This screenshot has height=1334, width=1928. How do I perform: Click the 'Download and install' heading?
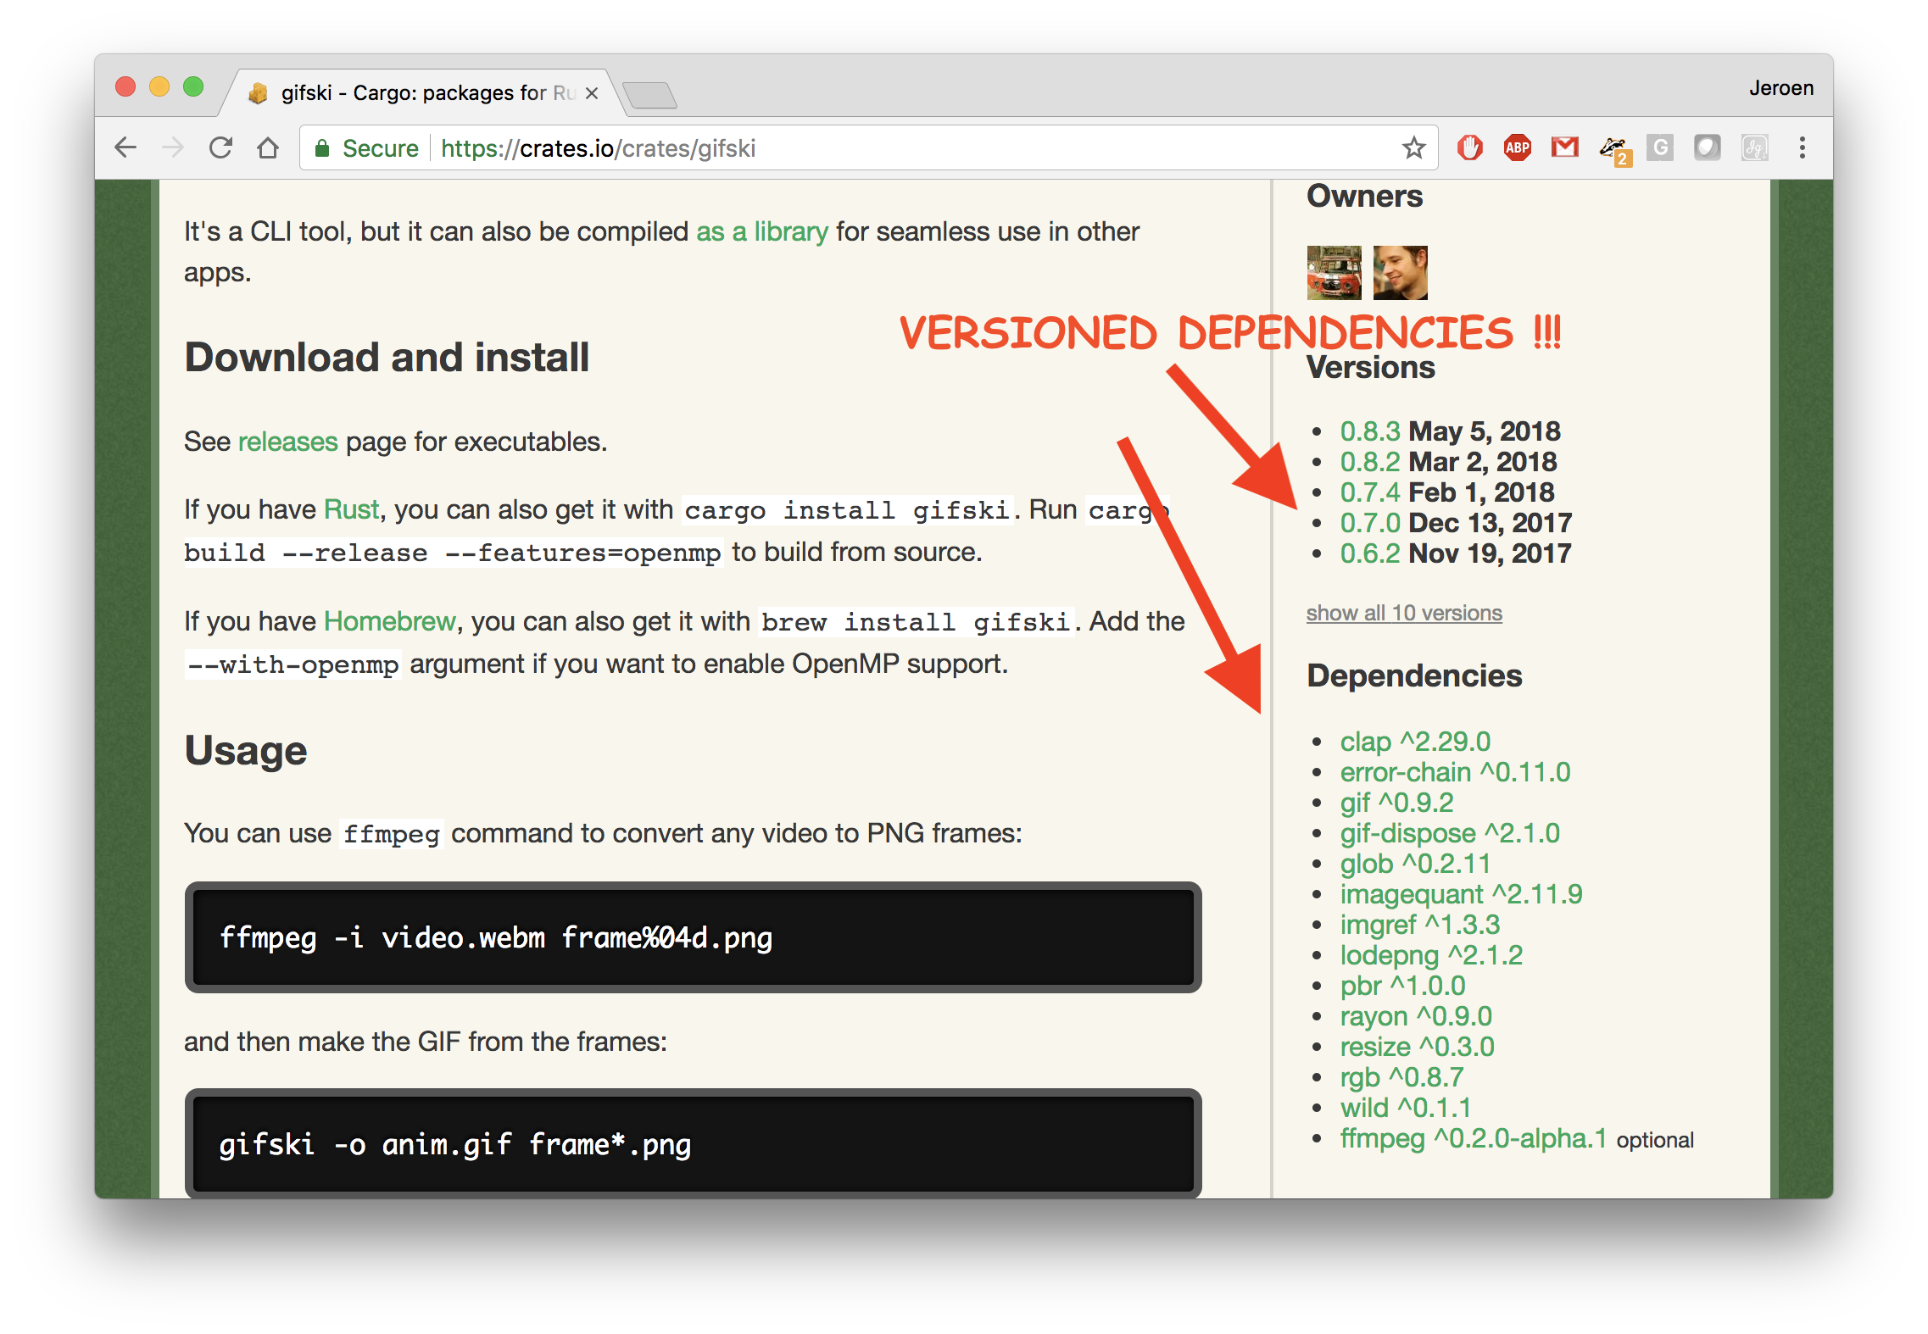coord(387,357)
